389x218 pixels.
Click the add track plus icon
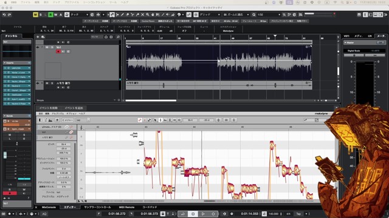click(38, 37)
